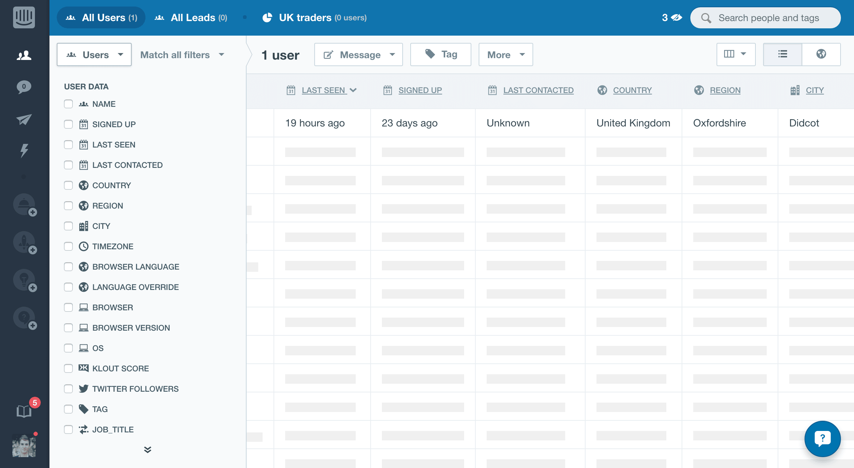Sort by SIGNED UP column header

(x=420, y=90)
